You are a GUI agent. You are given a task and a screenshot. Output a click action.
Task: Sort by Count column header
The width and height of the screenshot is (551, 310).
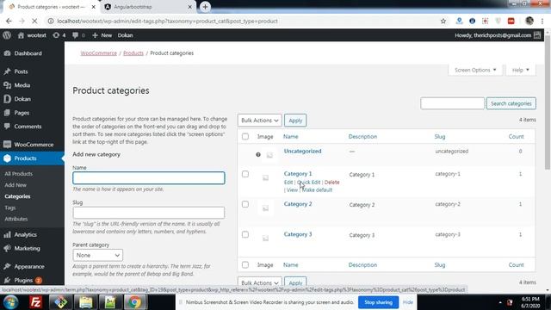(516, 136)
